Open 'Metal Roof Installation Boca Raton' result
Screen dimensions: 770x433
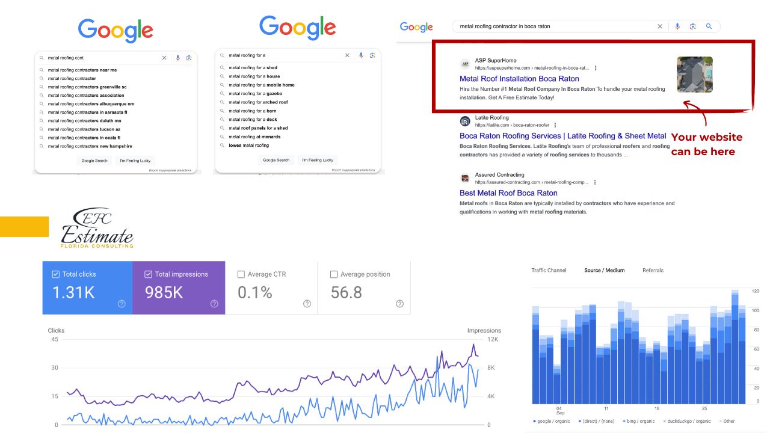[x=519, y=79]
